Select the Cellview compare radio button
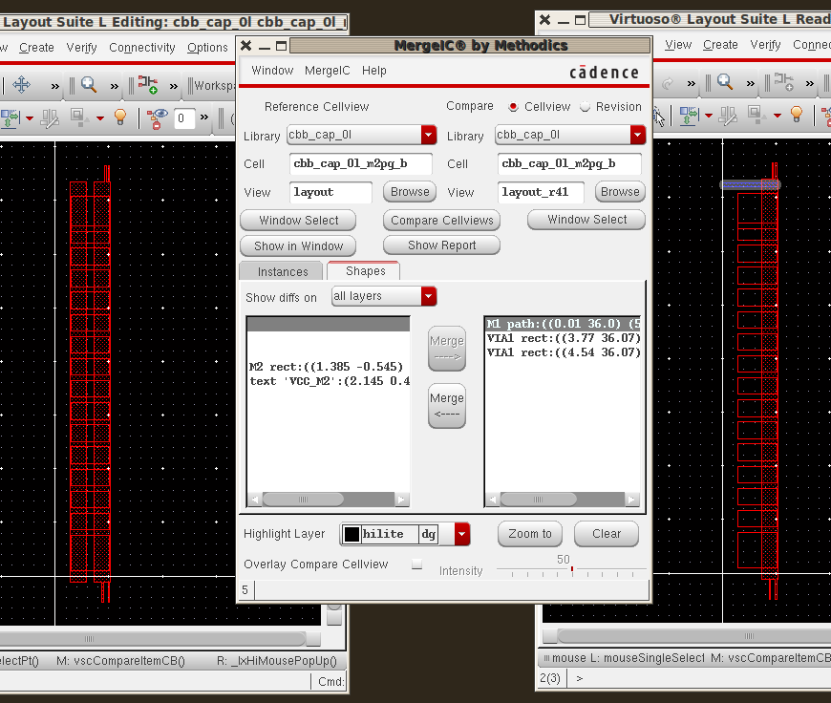The height and width of the screenshot is (703, 831). pos(514,107)
